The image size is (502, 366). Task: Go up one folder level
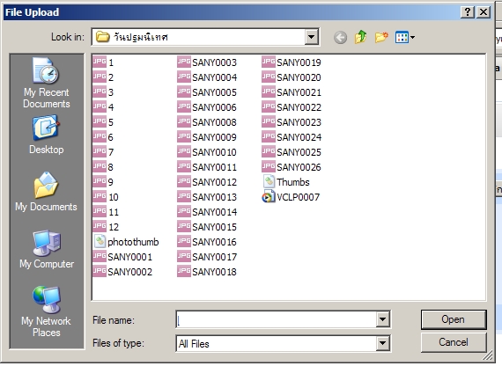tap(360, 37)
